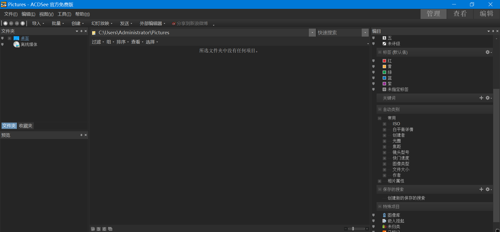
Task: Switch to the 收藏夹 tab
Action: point(26,126)
